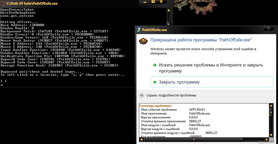Choose search for solution online and close program
This screenshot has height=144, width=278.
coord(212,68)
